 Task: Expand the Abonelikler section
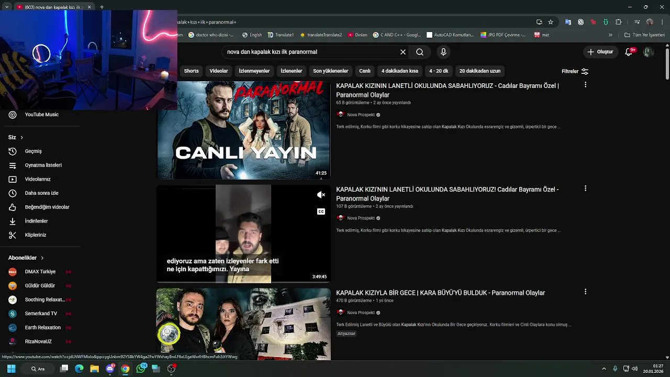(x=26, y=258)
